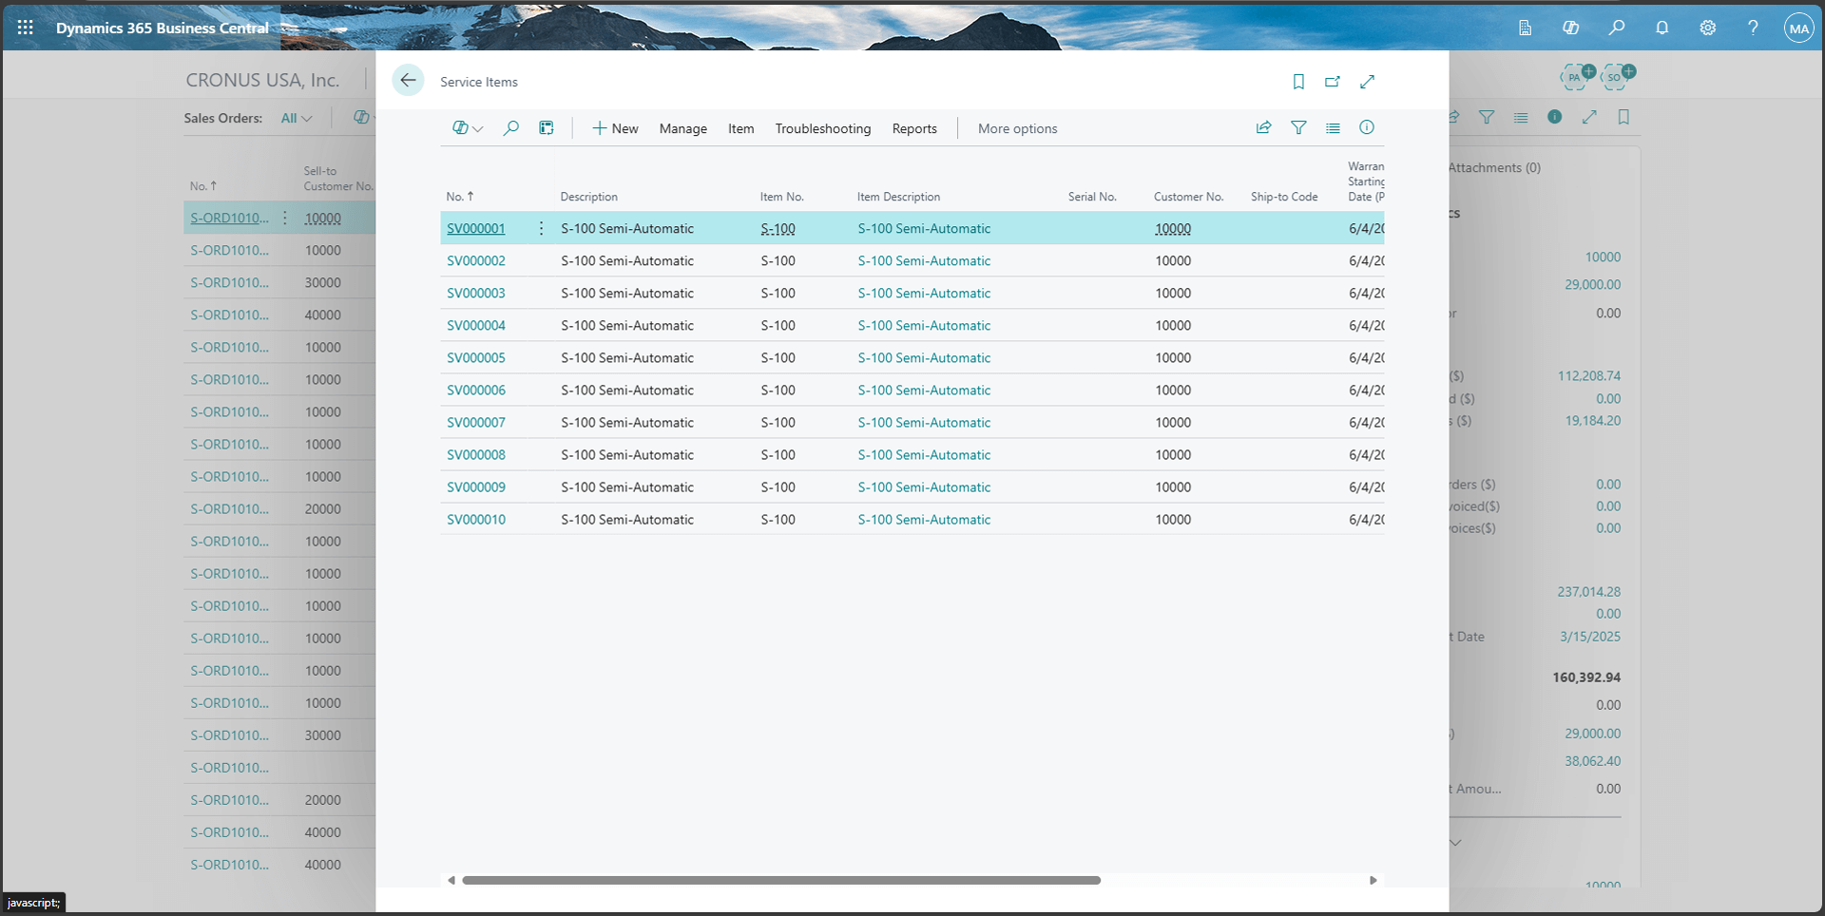Open the Troubleshooting menu
Screen dimensions: 1825x916
coord(823,128)
